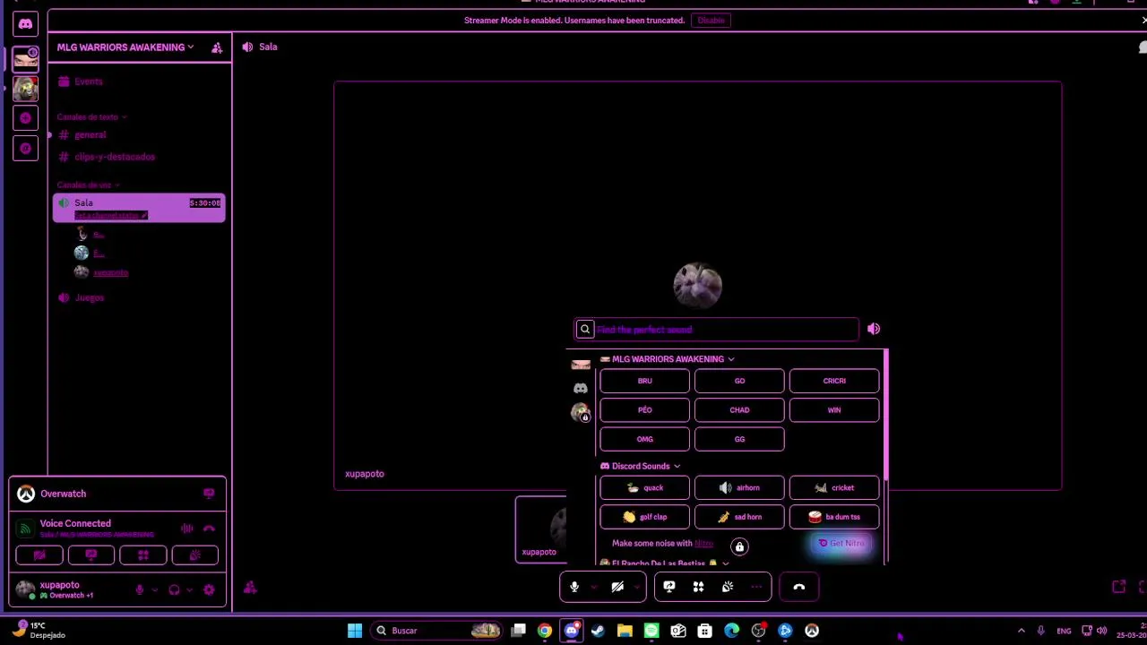Screen dimensions: 1147x645
Task: Collapse MLG WARRIORS AWAKENING sounds section
Action: (x=668, y=359)
